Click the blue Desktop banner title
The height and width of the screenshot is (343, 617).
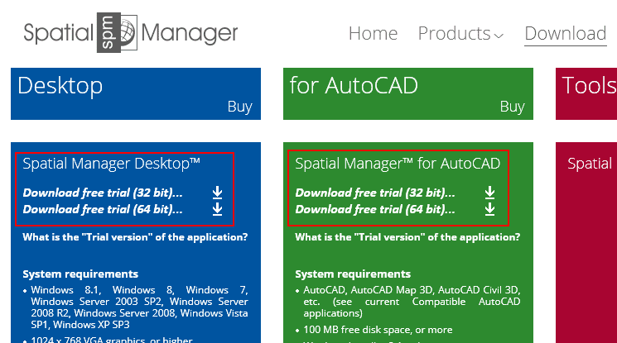tap(60, 86)
